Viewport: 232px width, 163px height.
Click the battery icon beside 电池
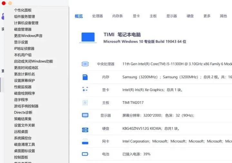pyautogui.click(x=85, y=154)
